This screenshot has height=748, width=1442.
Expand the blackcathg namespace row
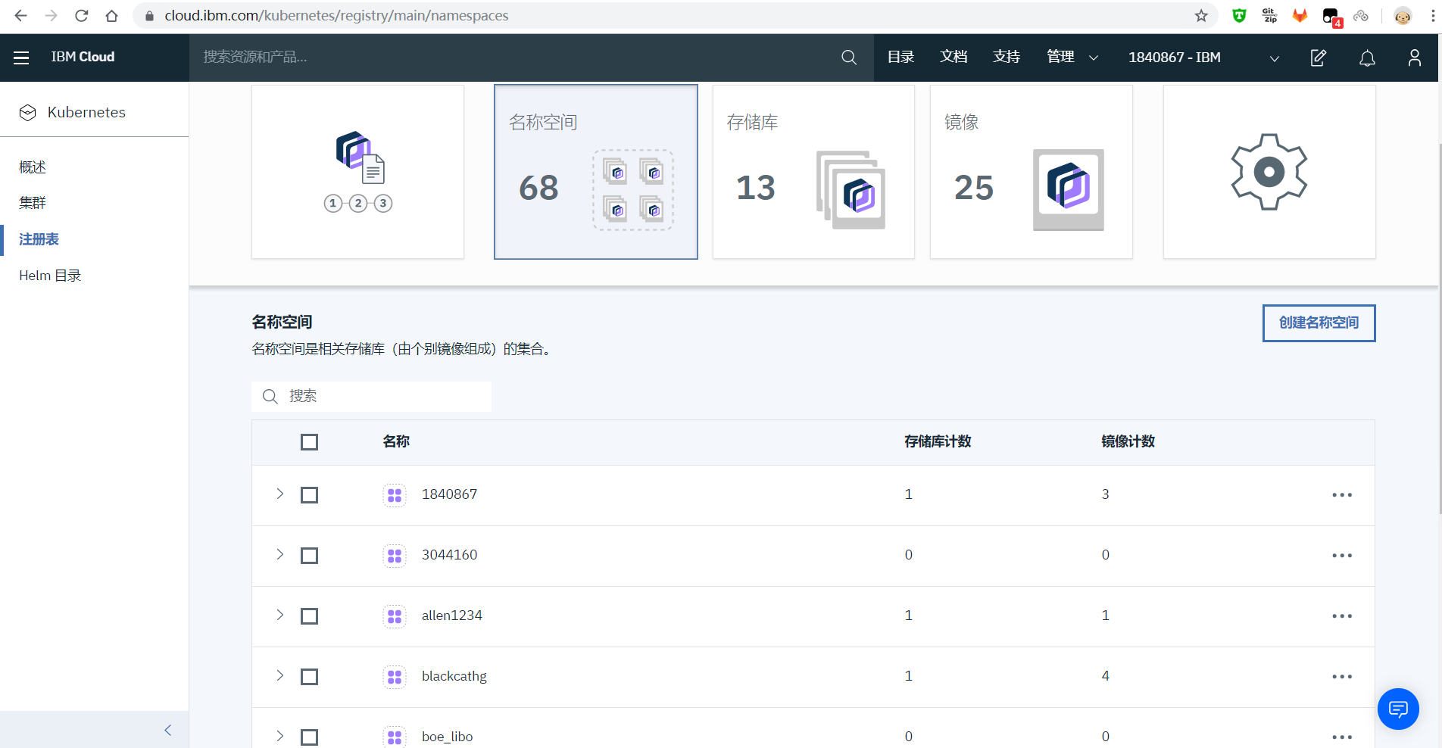[280, 675]
